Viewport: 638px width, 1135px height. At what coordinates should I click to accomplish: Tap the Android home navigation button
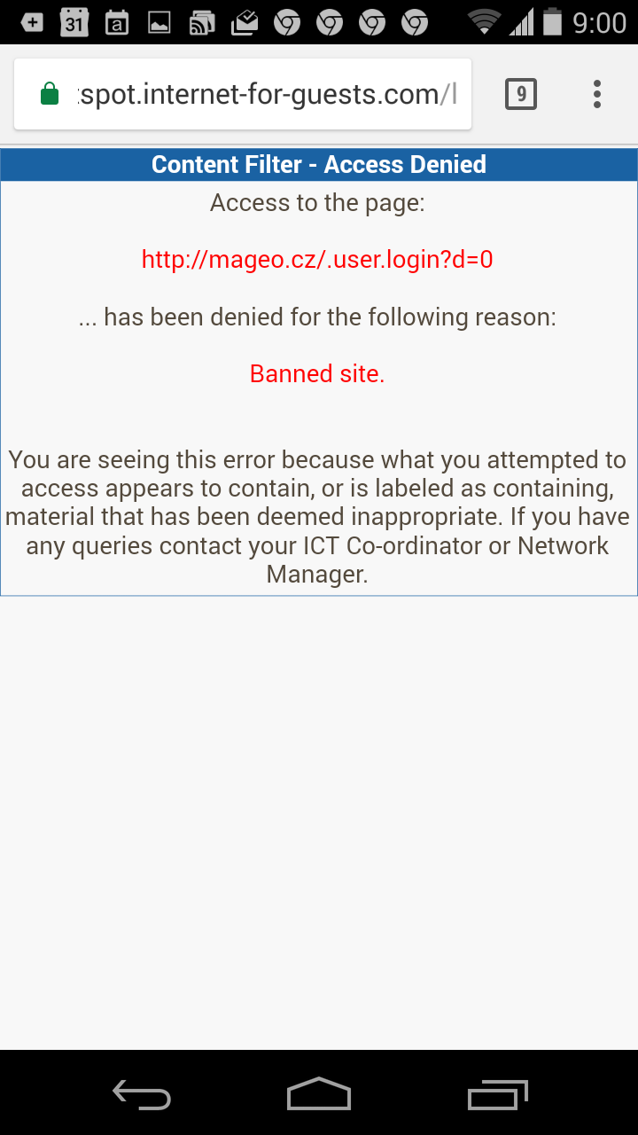[x=319, y=1094]
